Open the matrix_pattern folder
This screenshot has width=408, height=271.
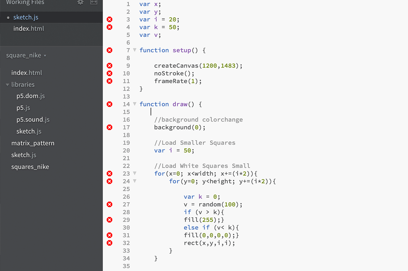(x=33, y=143)
